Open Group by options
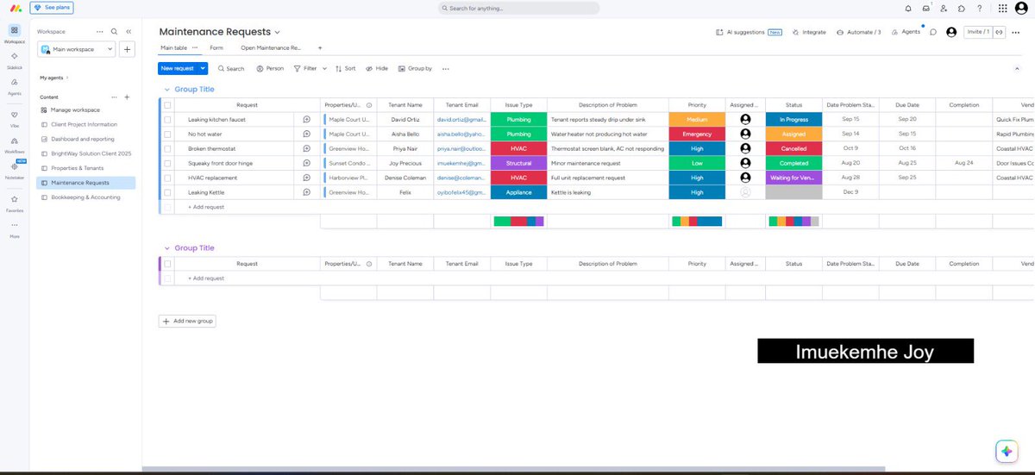The height and width of the screenshot is (475, 1035). click(415, 68)
